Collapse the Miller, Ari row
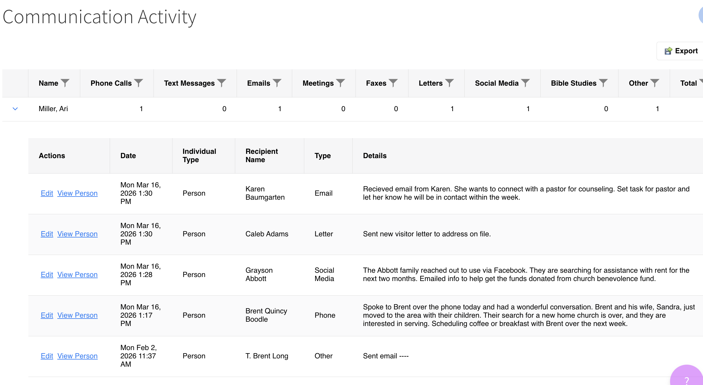 pos(15,109)
